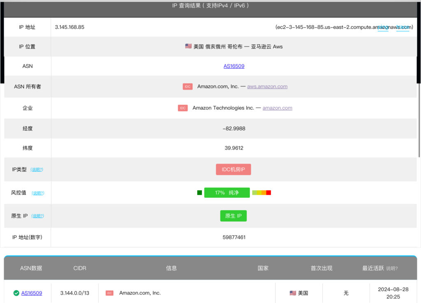Viewport: 421px width, 303px height.
Task: Open AS16509 link in bottom ASN data table
Action: tap(32, 293)
